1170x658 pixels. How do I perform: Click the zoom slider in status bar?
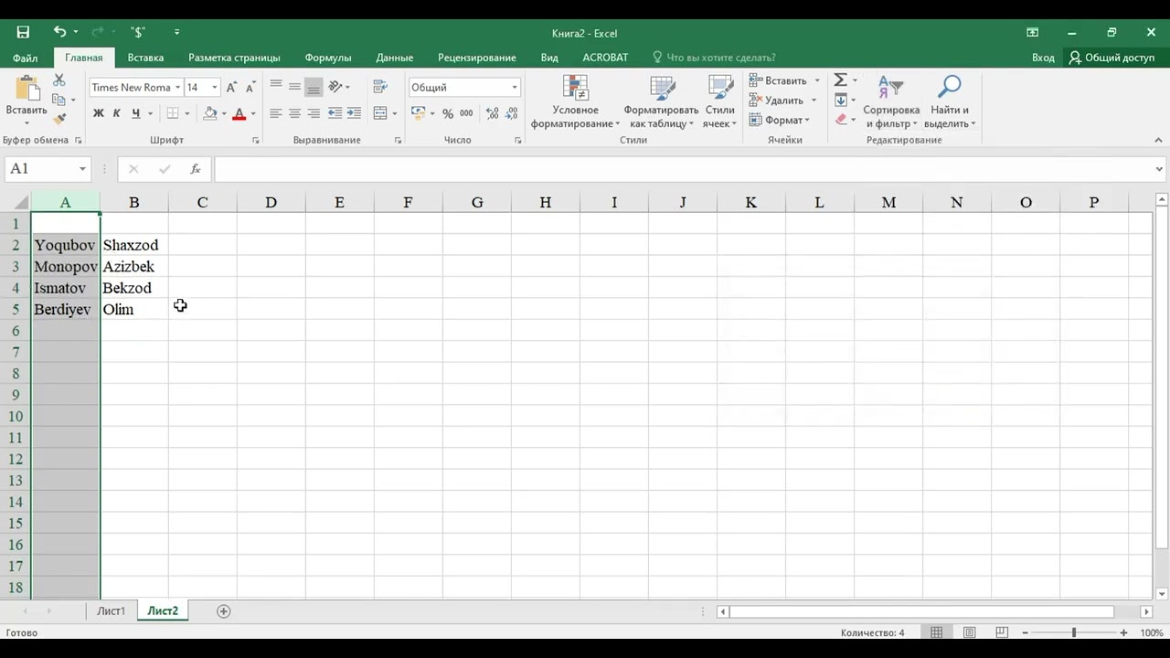[1074, 632]
